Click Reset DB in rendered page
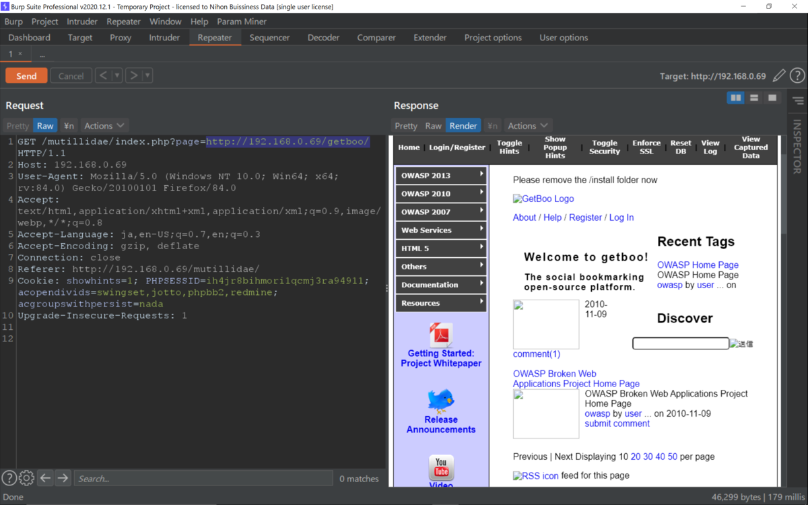Screen dimensions: 808x505 tap(681, 147)
